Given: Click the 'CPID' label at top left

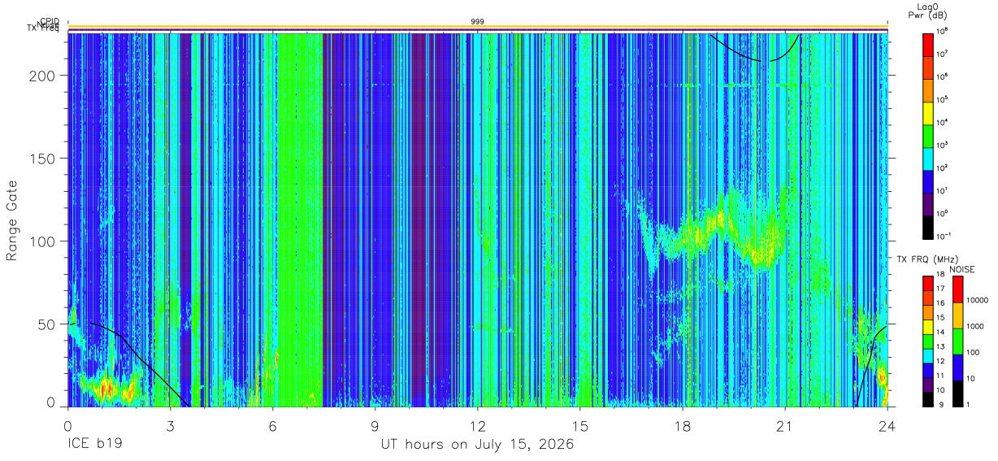Looking at the screenshot, I should [49, 22].
